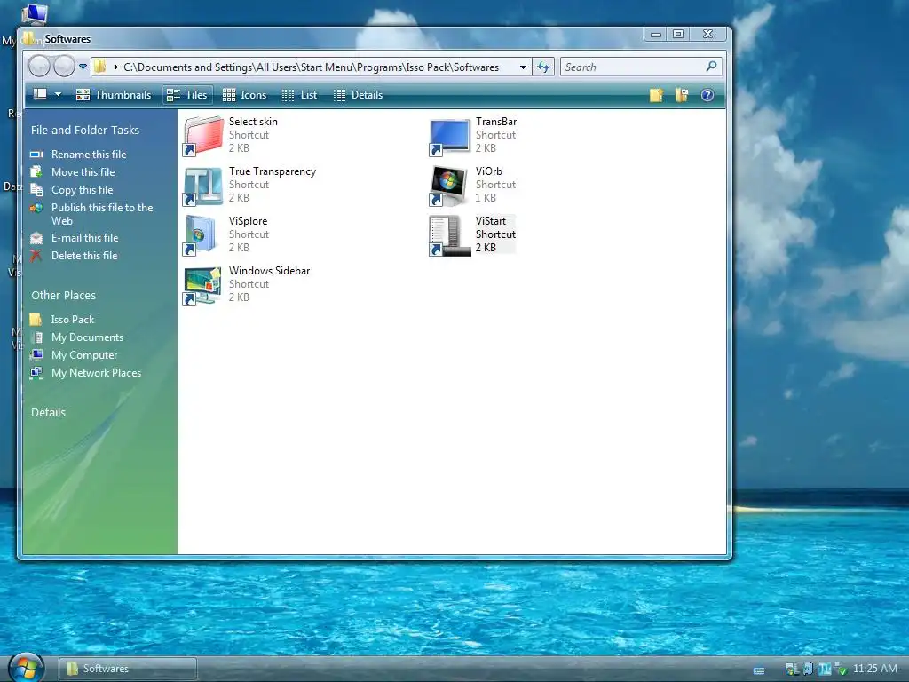This screenshot has height=682, width=909.
Task: Click the folder options toolbar icon
Action: click(682, 95)
